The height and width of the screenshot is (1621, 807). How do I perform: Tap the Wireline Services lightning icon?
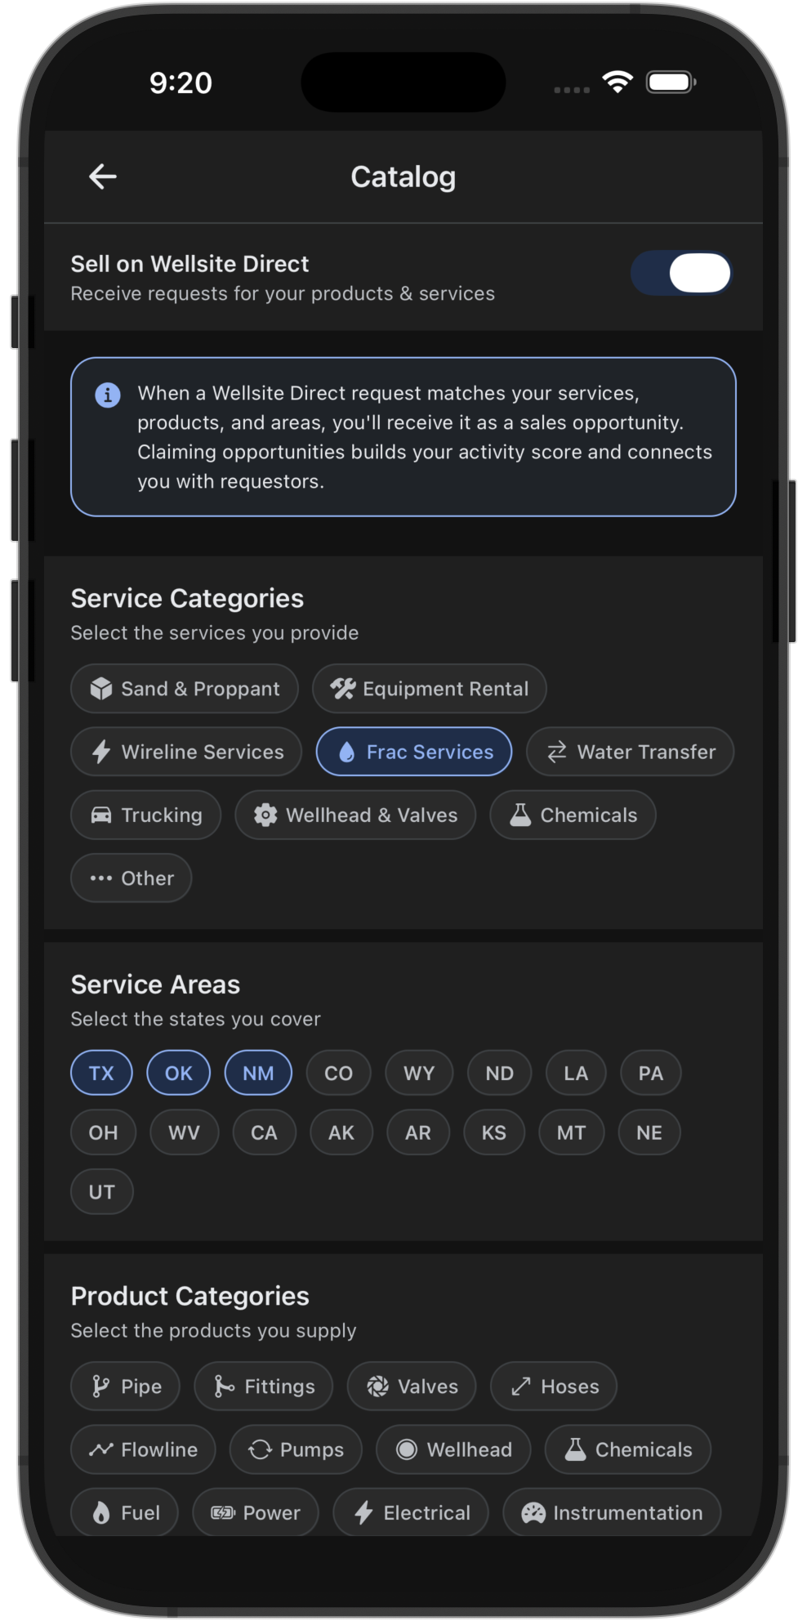click(x=101, y=752)
